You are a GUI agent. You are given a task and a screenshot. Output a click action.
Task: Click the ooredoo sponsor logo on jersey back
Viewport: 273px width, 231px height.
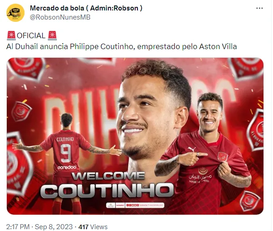pyautogui.click(x=67, y=167)
